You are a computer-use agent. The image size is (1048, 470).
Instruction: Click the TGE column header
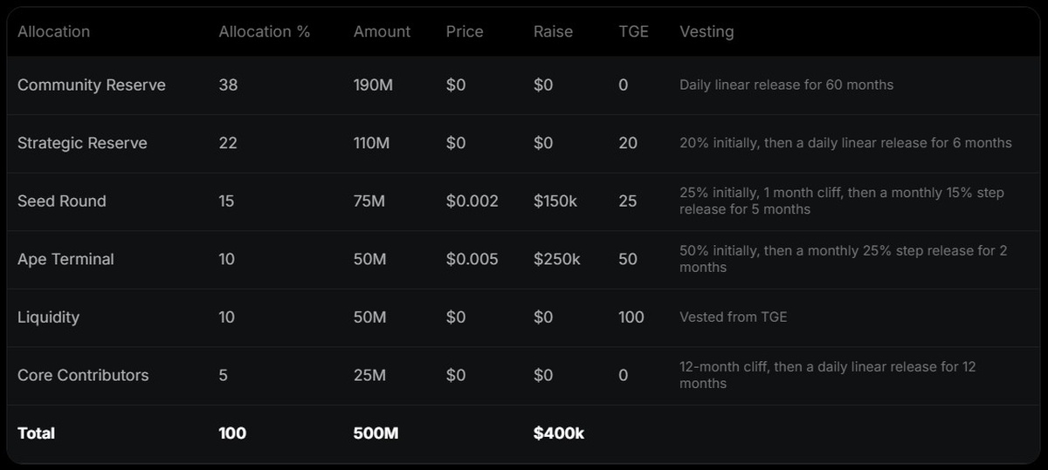coord(633,31)
